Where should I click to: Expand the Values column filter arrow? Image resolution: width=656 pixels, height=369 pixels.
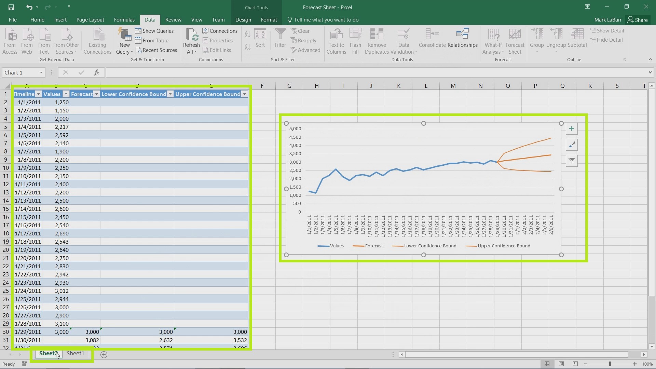tap(66, 94)
